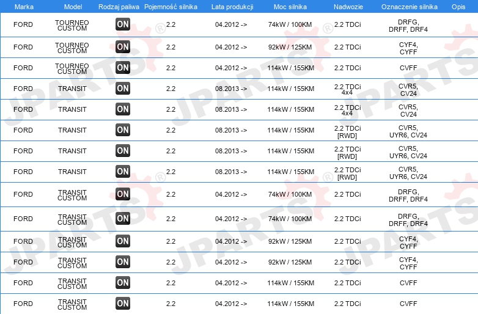
Task: Click the Oznaczenie silnika column header
Action: (x=410, y=7)
